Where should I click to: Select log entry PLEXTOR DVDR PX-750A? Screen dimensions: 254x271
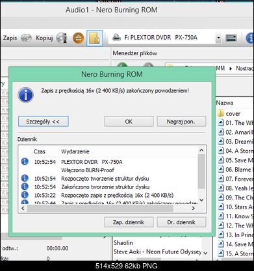coord(92,162)
